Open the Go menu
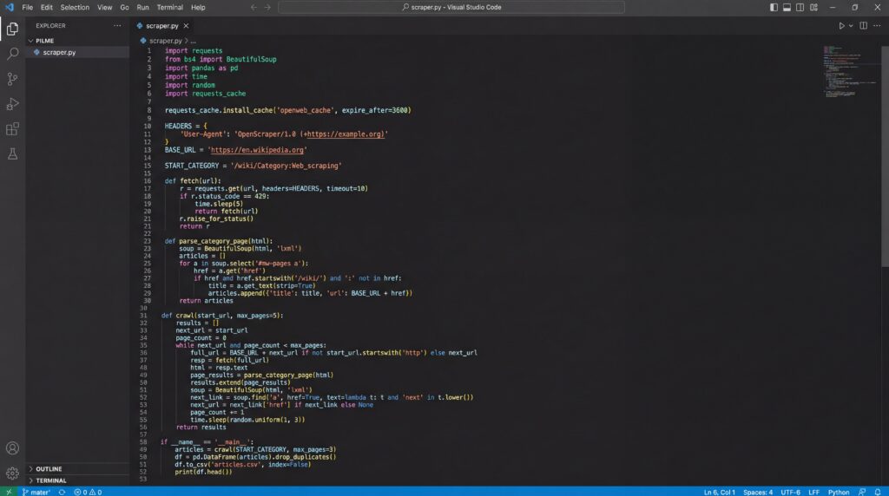The width and height of the screenshot is (889, 496). pyautogui.click(x=124, y=7)
